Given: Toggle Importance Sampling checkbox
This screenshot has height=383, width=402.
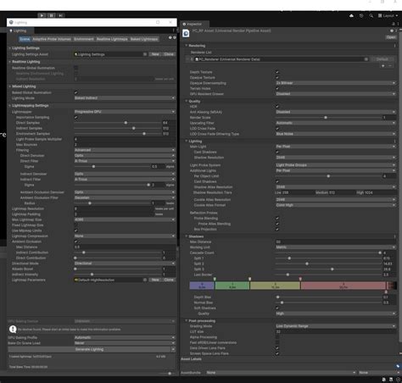Looking at the screenshot, I should coord(75,117).
